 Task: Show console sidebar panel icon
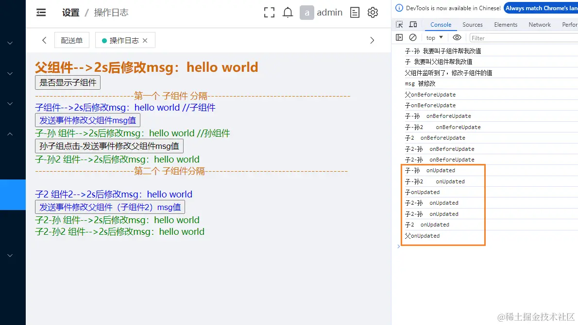[x=399, y=37]
